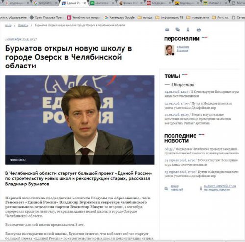Open Медведев в Челябинске news link
This screenshot has width=245, height=242.
(201, 151)
